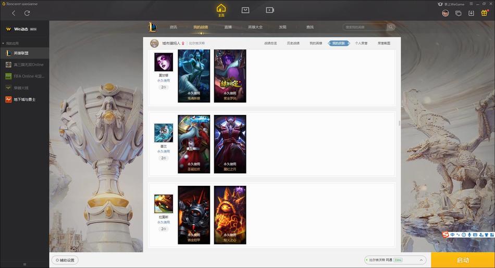Select 地下城与勇士 in the sidebar
This screenshot has height=268, width=495.
pos(24,99)
